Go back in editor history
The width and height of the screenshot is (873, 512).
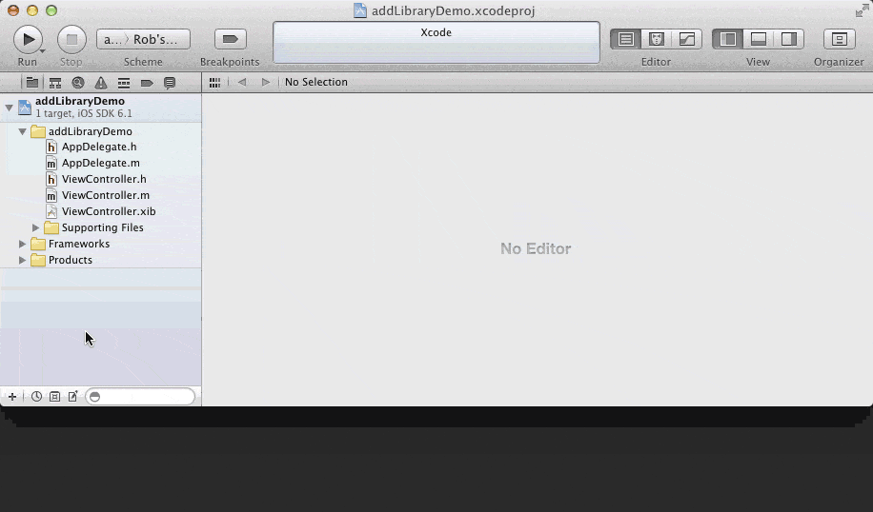[242, 82]
